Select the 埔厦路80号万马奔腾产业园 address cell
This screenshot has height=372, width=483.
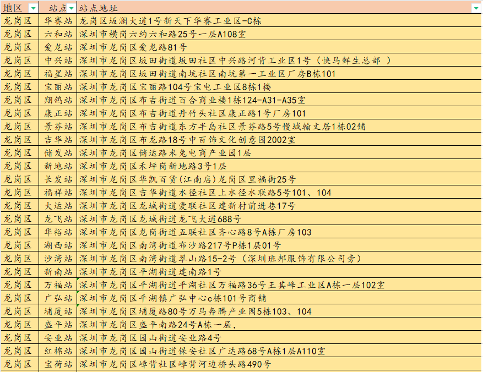coord(279,311)
